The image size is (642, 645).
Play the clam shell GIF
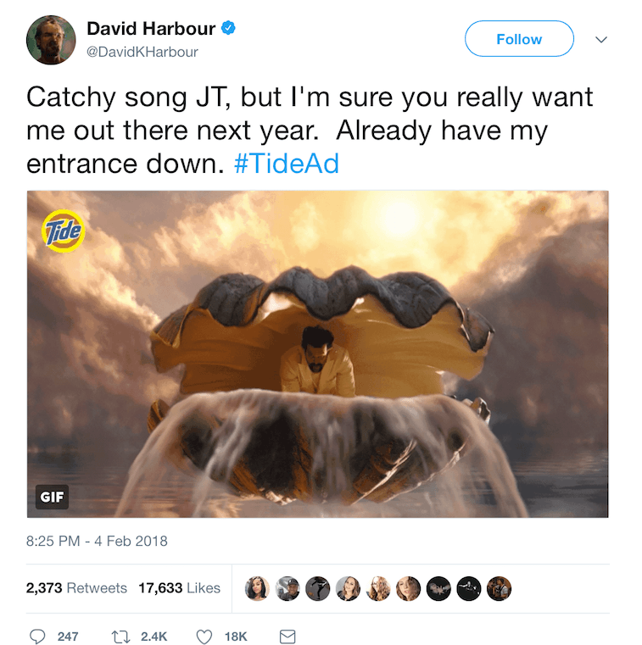coord(318,354)
